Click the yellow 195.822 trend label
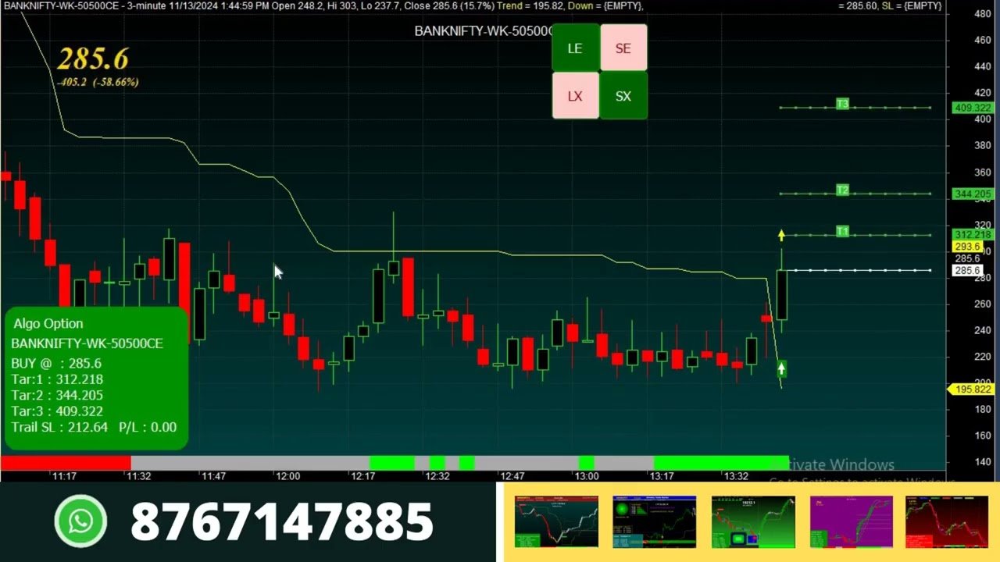The height and width of the screenshot is (562, 1000). click(973, 389)
